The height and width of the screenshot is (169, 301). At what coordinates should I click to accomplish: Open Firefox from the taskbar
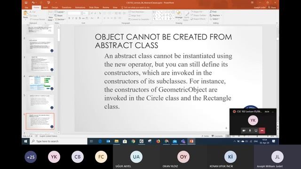(x=158, y=141)
